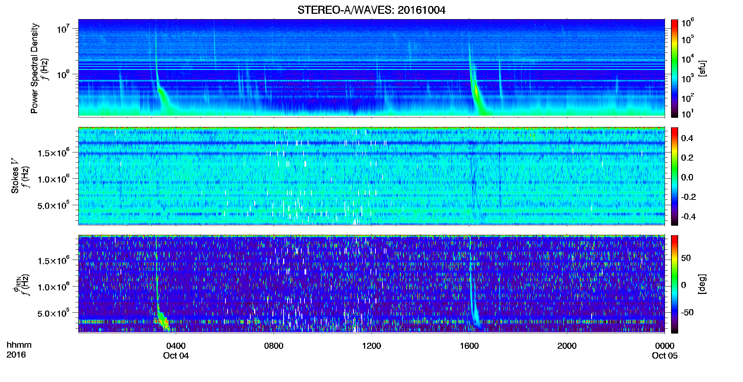
Task: Select the "Power Spectral Density" axis label
Action: coord(34,68)
